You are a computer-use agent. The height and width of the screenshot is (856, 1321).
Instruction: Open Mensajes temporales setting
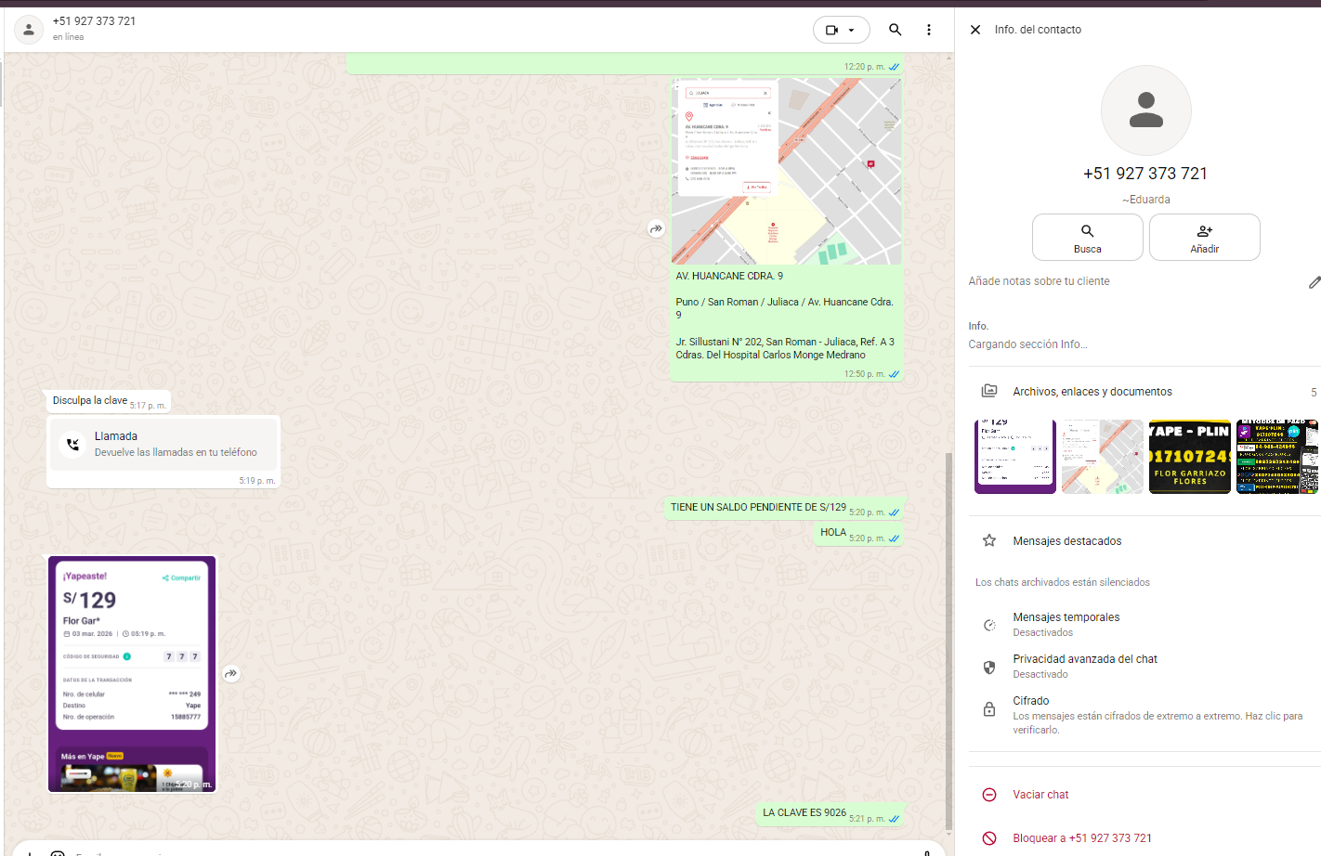click(1066, 624)
